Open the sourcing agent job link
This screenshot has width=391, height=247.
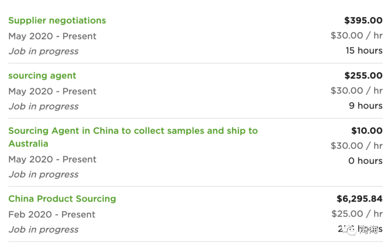(42, 76)
